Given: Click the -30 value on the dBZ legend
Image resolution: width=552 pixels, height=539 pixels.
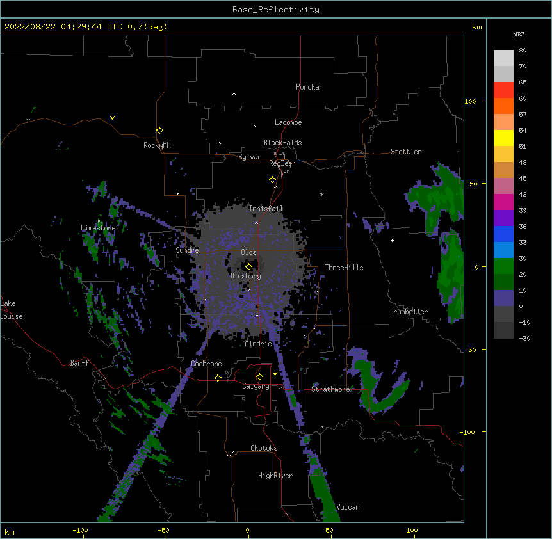Looking at the screenshot, I should click(x=524, y=338).
